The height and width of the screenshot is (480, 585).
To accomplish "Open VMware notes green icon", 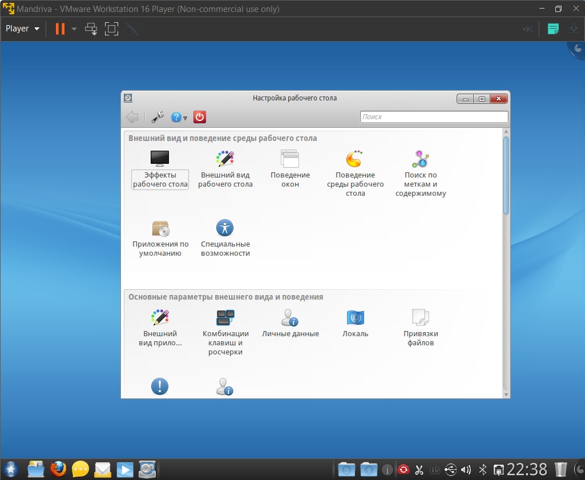I will 553,29.
